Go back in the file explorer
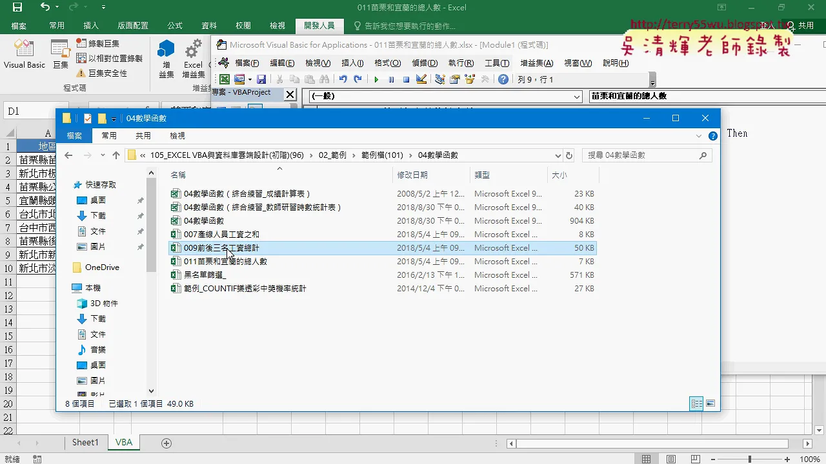 click(69, 155)
